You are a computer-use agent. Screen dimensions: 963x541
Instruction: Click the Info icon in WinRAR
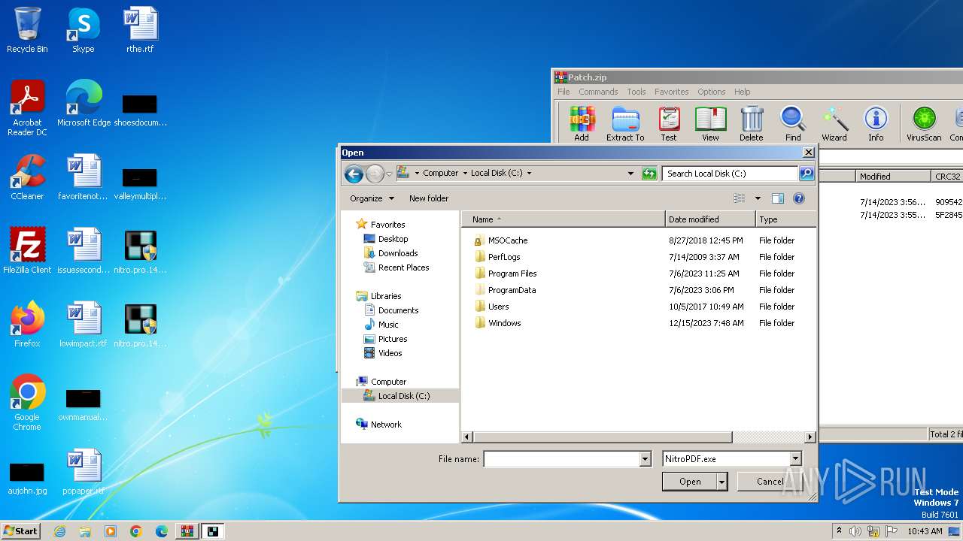(x=876, y=123)
